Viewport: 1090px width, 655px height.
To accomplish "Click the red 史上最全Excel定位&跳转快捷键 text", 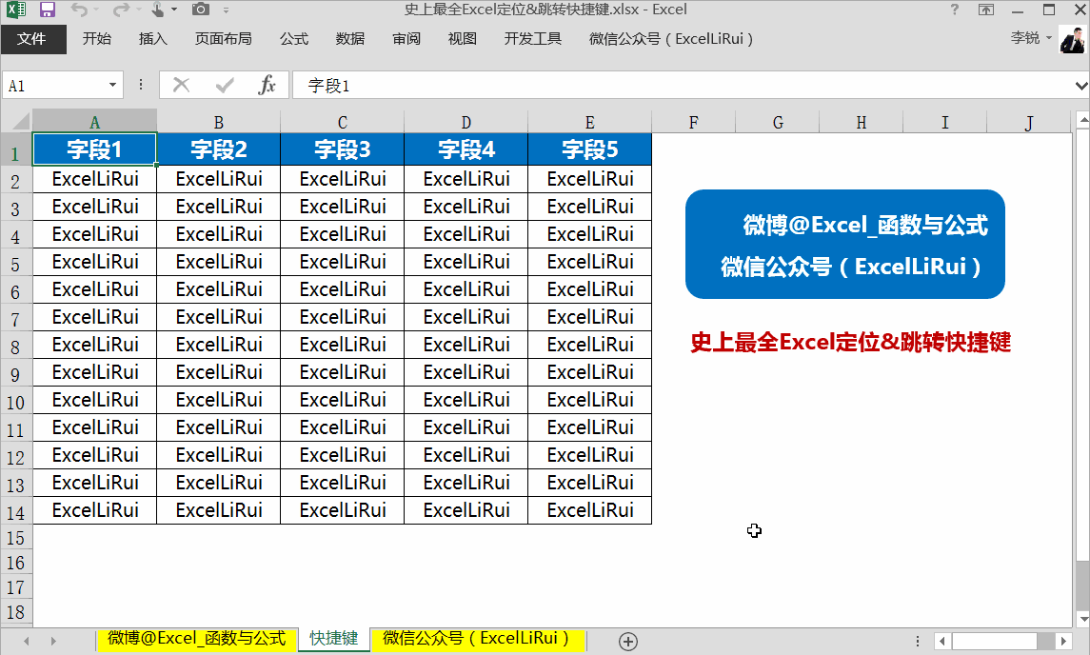I will click(x=850, y=342).
